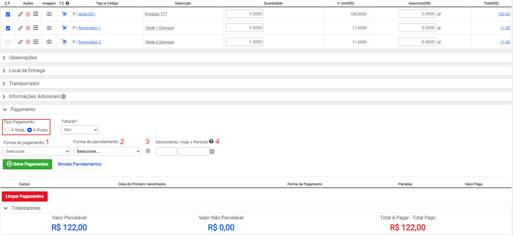Open the teste-001 product code link
513x235 pixels.
87,14
